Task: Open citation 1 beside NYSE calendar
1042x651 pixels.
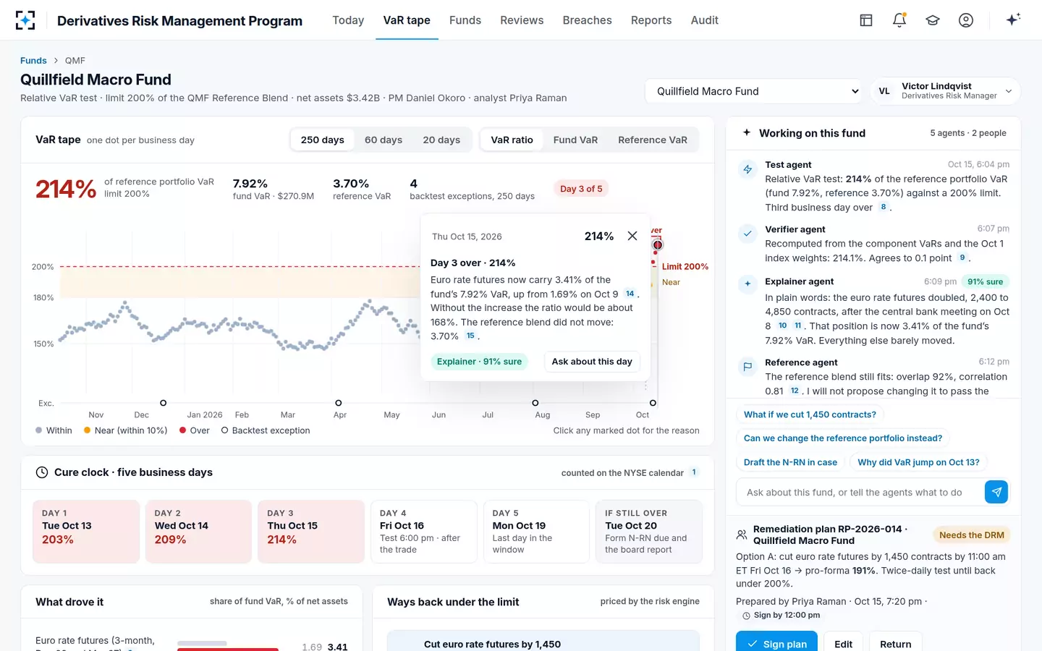Action: point(694,472)
